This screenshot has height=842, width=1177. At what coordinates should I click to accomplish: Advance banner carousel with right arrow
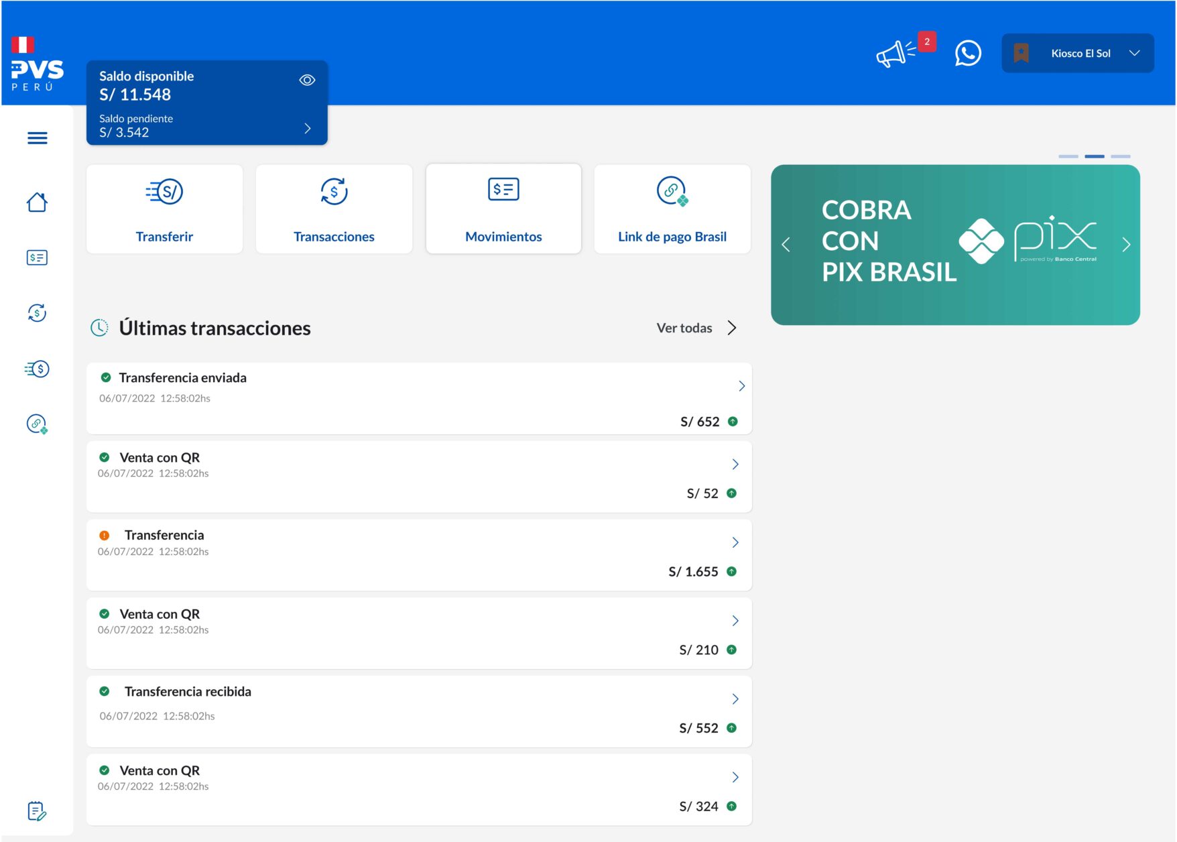[x=1126, y=245]
